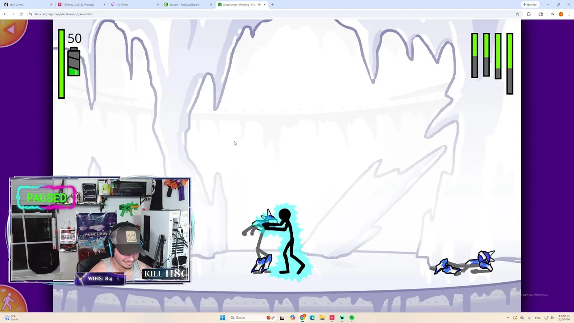This screenshot has width=574, height=323.
Task: Open Task View on the taskbar
Action: pyautogui.click(x=282, y=318)
